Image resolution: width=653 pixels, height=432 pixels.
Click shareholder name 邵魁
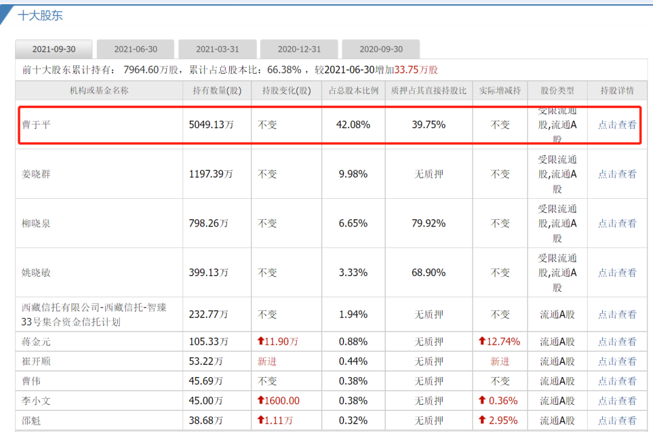[x=31, y=421]
